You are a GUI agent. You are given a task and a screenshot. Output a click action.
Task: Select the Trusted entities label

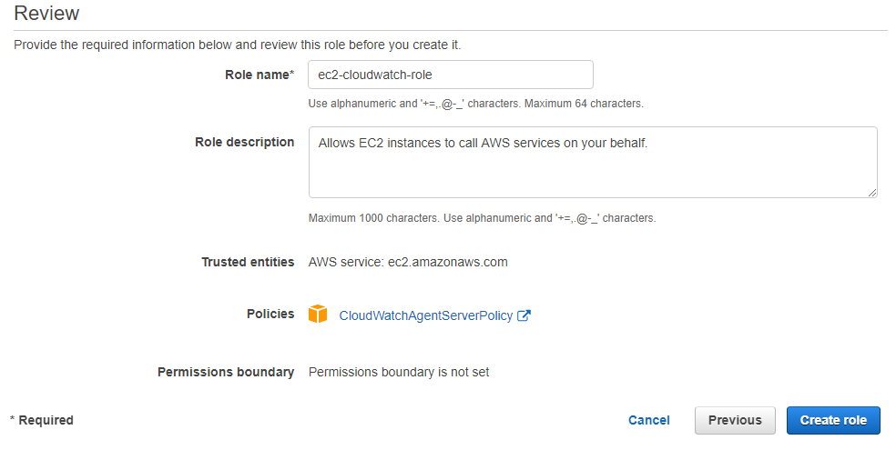click(x=248, y=262)
